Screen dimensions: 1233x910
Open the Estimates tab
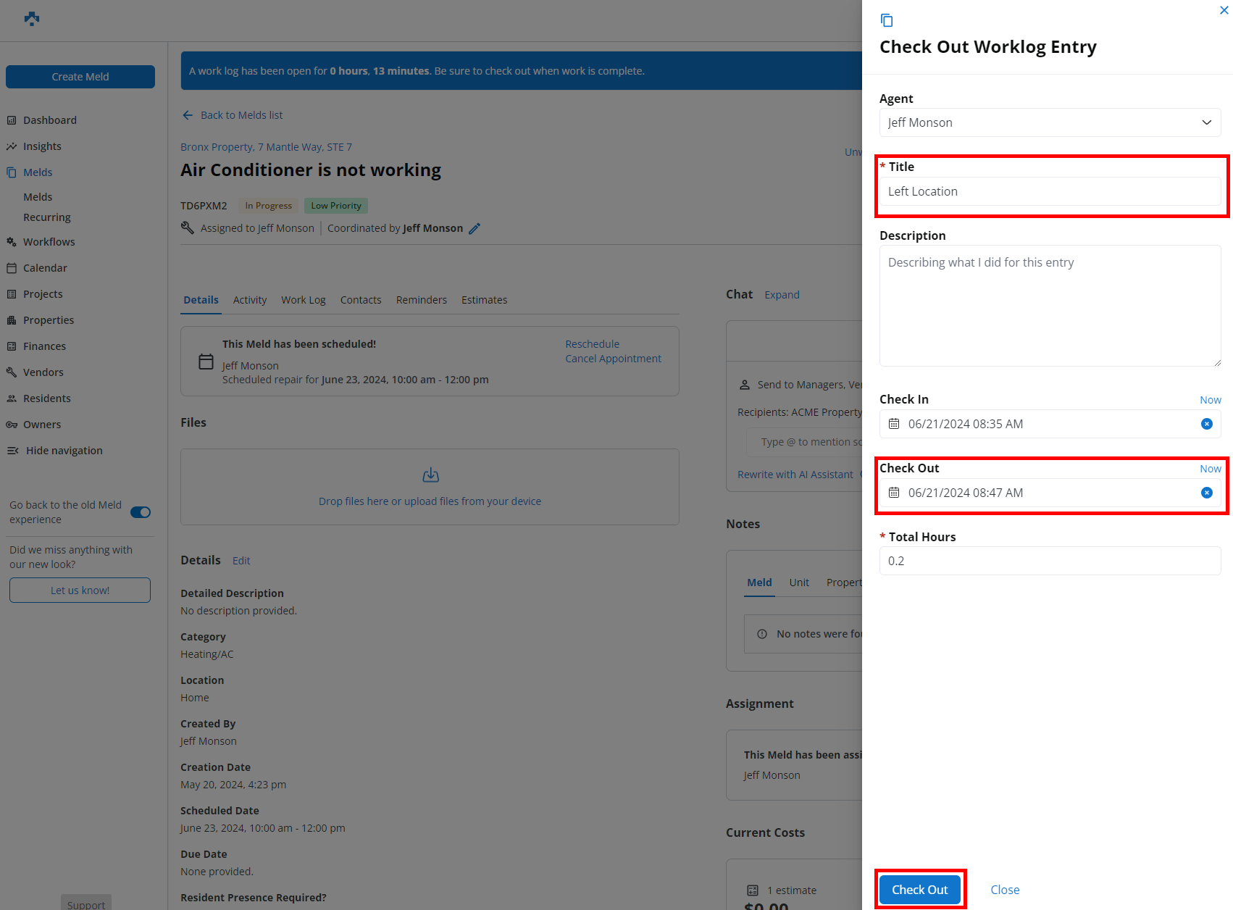pyautogui.click(x=484, y=300)
